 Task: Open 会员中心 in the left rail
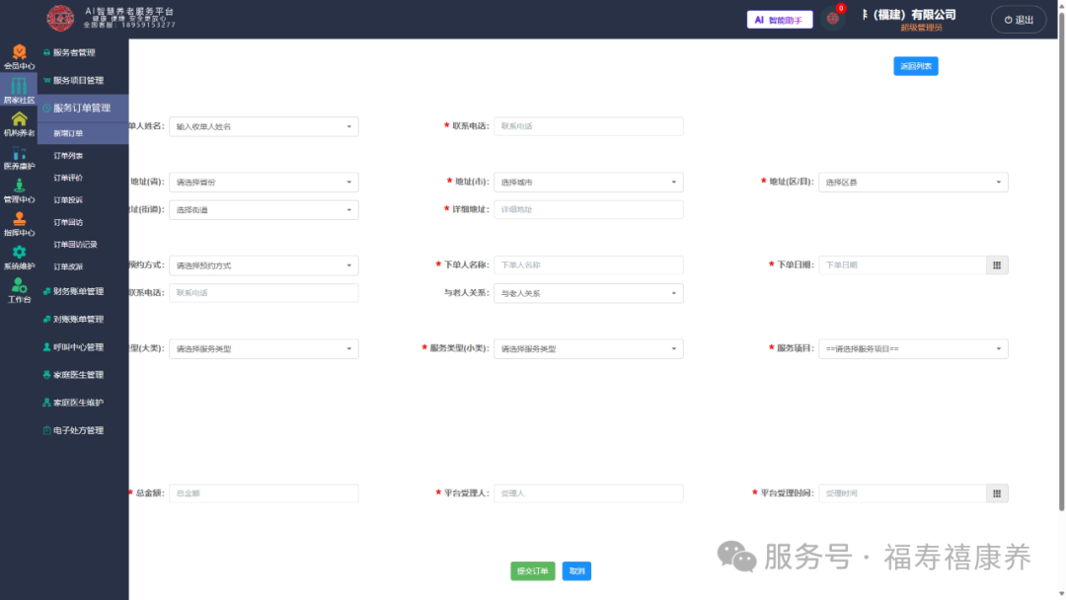pyautogui.click(x=19, y=57)
